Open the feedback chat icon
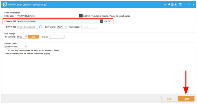 click(x=176, y=5)
